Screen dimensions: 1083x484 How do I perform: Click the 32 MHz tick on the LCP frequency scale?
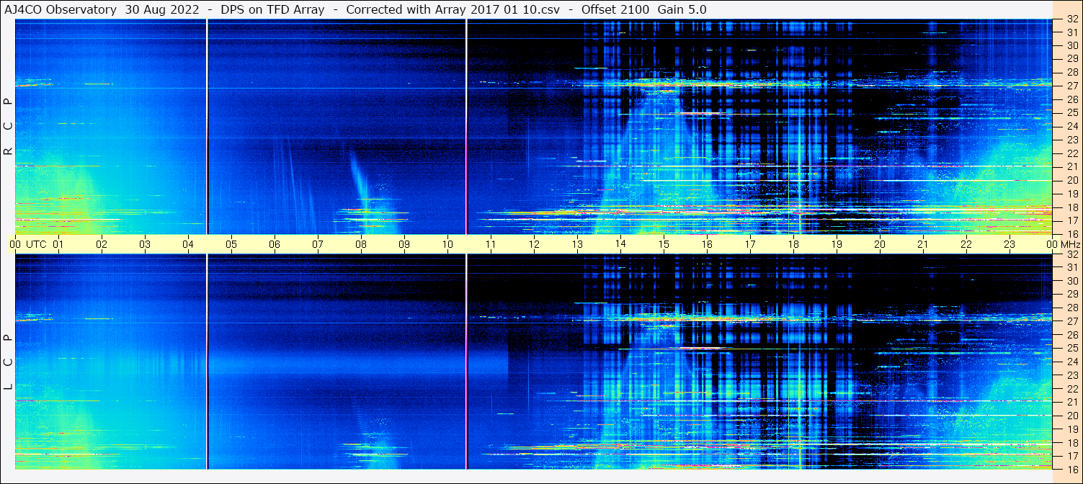click(x=1072, y=254)
